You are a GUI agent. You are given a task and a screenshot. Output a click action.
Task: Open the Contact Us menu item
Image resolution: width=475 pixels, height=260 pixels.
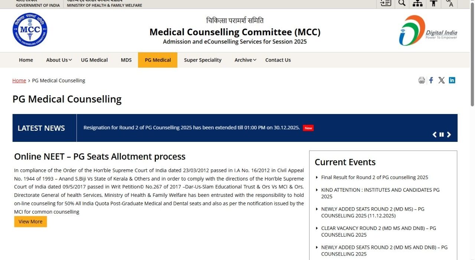pyautogui.click(x=278, y=60)
